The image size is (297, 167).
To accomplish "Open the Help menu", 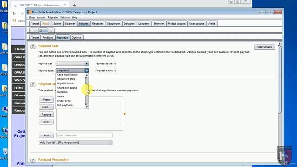I will (x=75, y=17).
